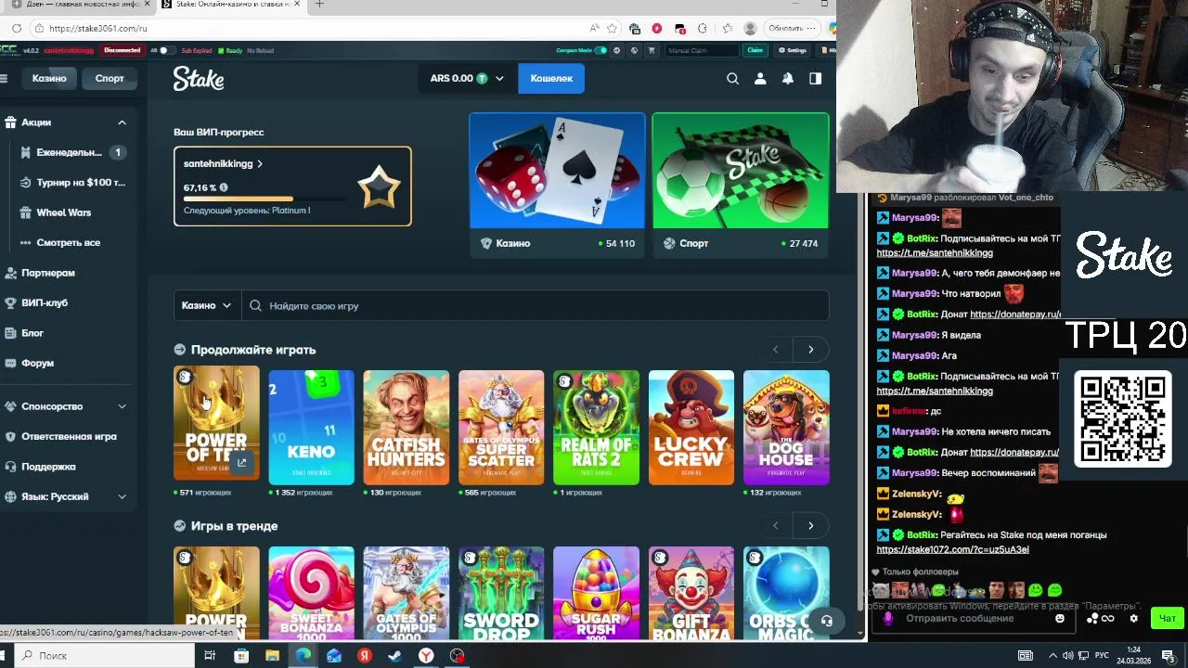
Task: Previous page arrow in Игры в тренде
Action: [776, 526]
